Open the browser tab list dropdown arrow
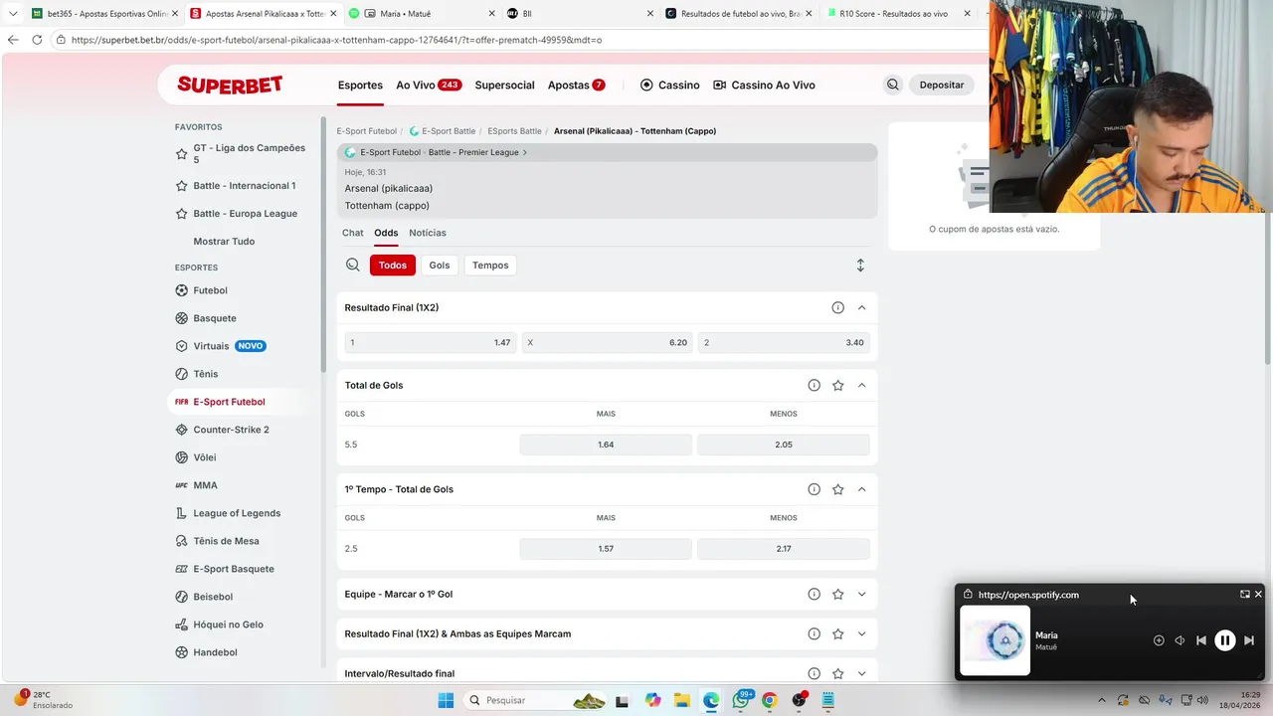 (13, 14)
